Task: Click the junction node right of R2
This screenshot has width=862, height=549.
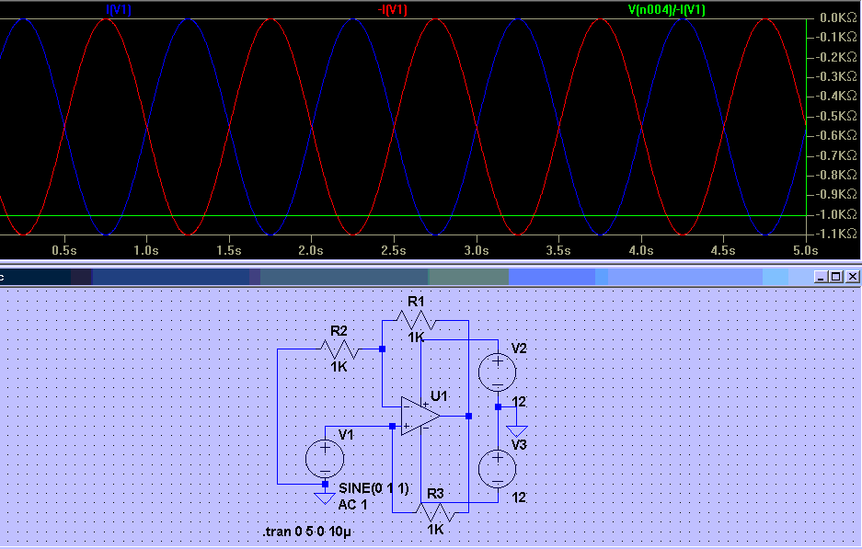Action: (382, 349)
